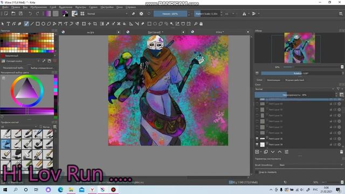Create a new document from toolbar
The image size is (345, 194).
click(x=6, y=13)
